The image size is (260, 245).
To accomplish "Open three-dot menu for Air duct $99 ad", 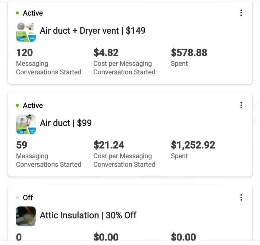I will 241,105.
